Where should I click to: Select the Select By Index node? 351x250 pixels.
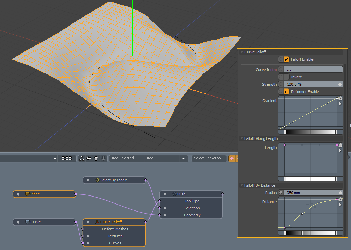[114, 180]
